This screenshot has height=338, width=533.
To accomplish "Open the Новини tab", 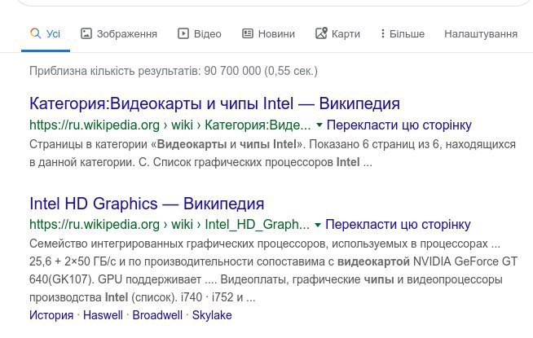I will click(269, 33).
